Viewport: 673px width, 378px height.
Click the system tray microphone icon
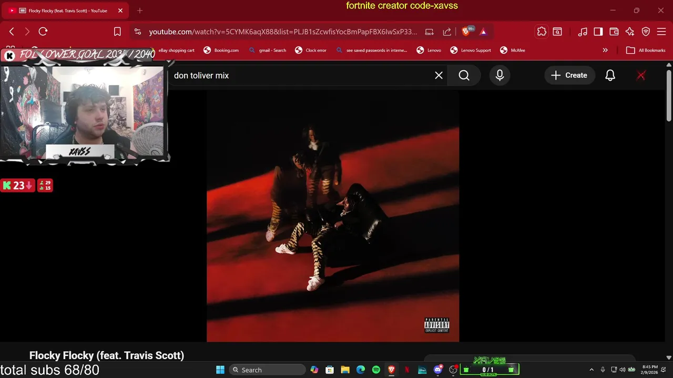[603, 370]
